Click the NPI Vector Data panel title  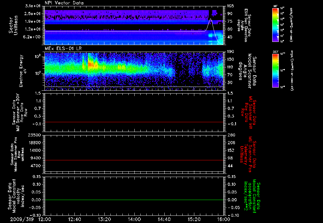tap(64, 3)
